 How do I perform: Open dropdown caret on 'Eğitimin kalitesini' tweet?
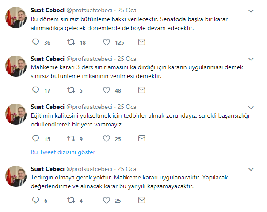click(251, 107)
